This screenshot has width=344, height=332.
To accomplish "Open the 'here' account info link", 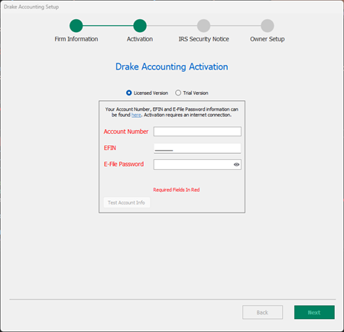I will click(x=136, y=115).
